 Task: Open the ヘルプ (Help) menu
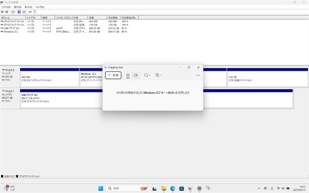pyautogui.click(x=39, y=7)
